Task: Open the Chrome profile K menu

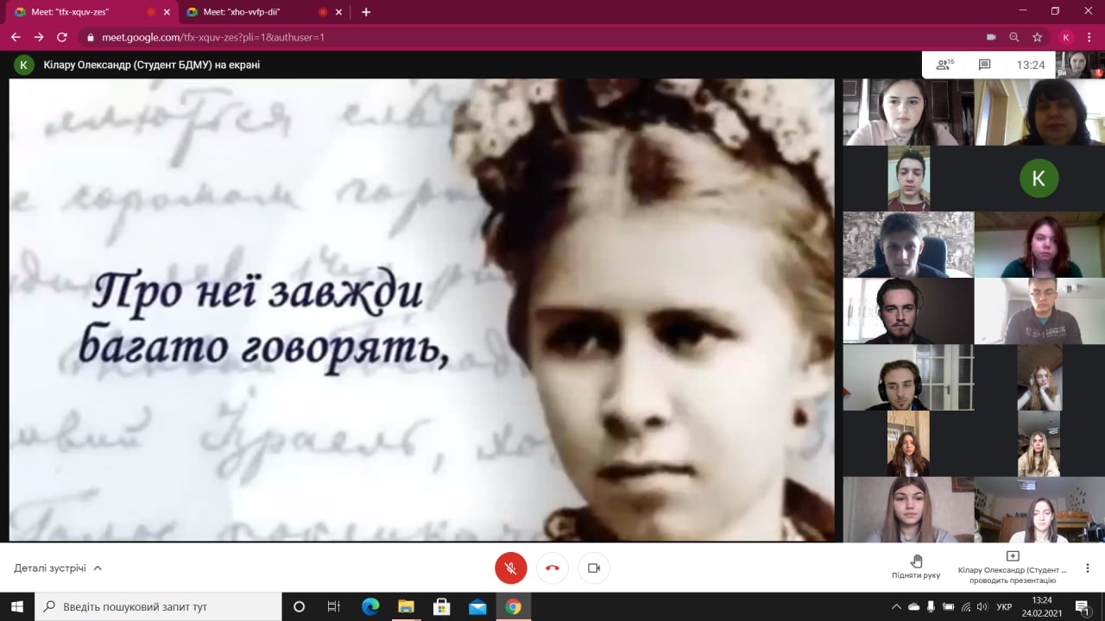Action: [1066, 37]
